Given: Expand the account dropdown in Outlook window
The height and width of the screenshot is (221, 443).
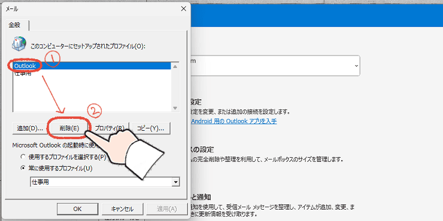Looking at the screenshot, I should click(x=356, y=65).
